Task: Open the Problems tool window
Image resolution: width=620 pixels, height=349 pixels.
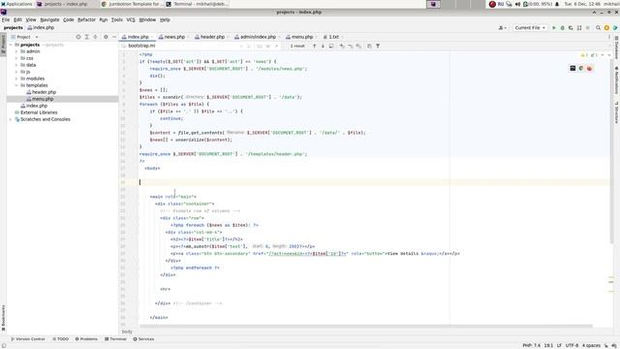Action: (86, 339)
